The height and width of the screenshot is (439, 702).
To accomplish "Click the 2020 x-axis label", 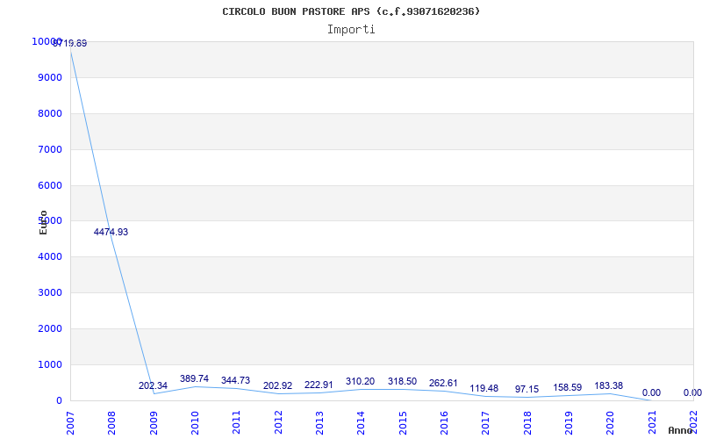I will click(611, 422).
